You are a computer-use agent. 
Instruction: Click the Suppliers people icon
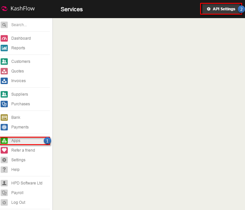pyautogui.click(x=4, y=94)
